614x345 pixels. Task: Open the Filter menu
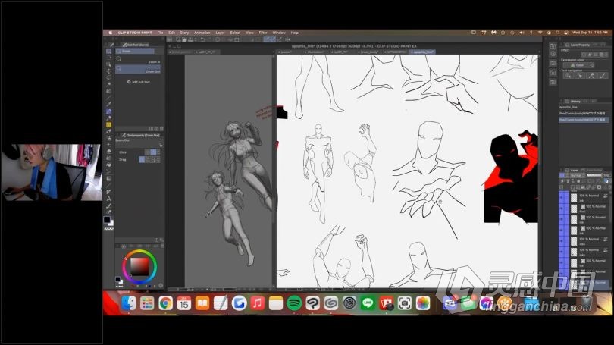[263, 33]
